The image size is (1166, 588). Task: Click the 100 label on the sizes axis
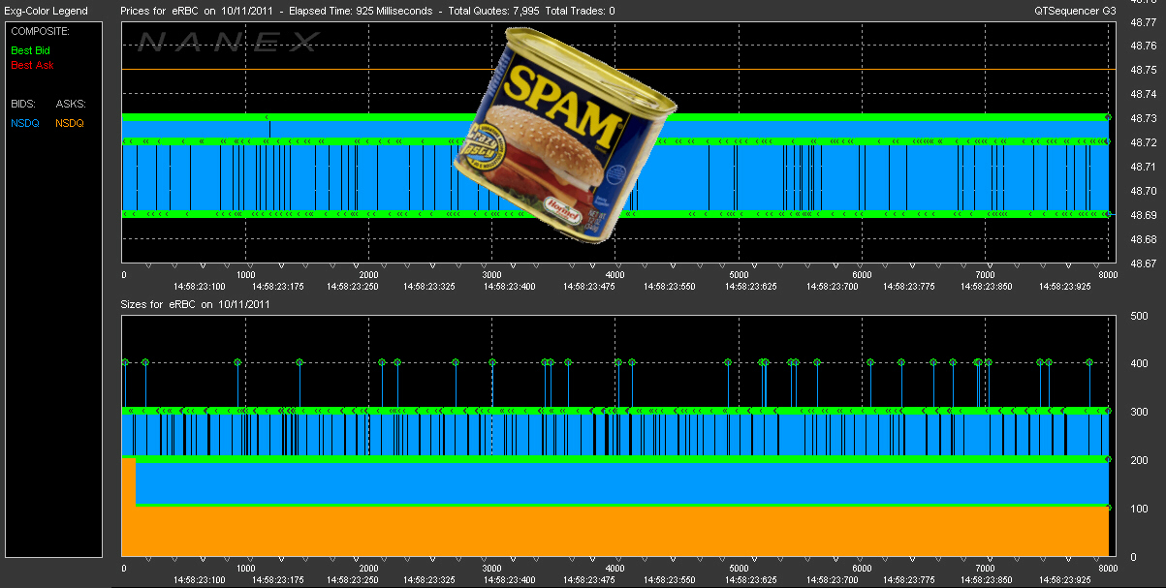click(1139, 510)
